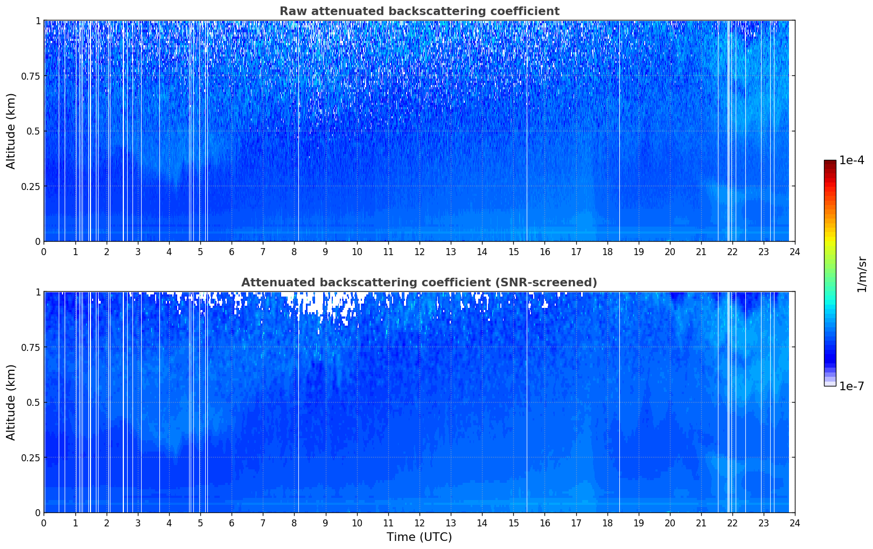This screenshot has width=873, height=549.
Task: Click hour '6' tick under the top plot
Action: click(x=232, y=252)
